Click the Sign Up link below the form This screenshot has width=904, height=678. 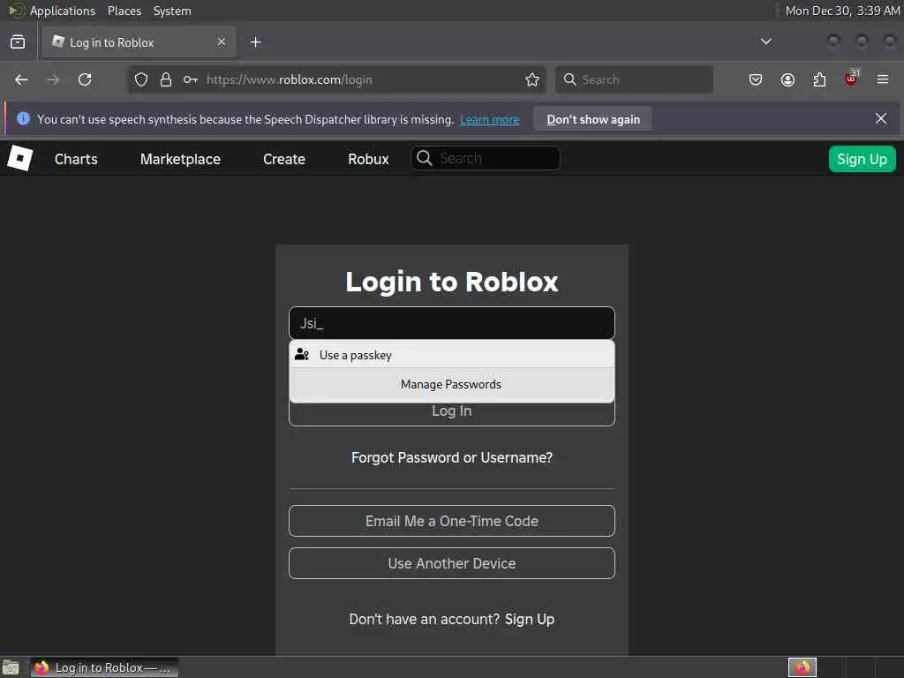(x=530, y=619)
